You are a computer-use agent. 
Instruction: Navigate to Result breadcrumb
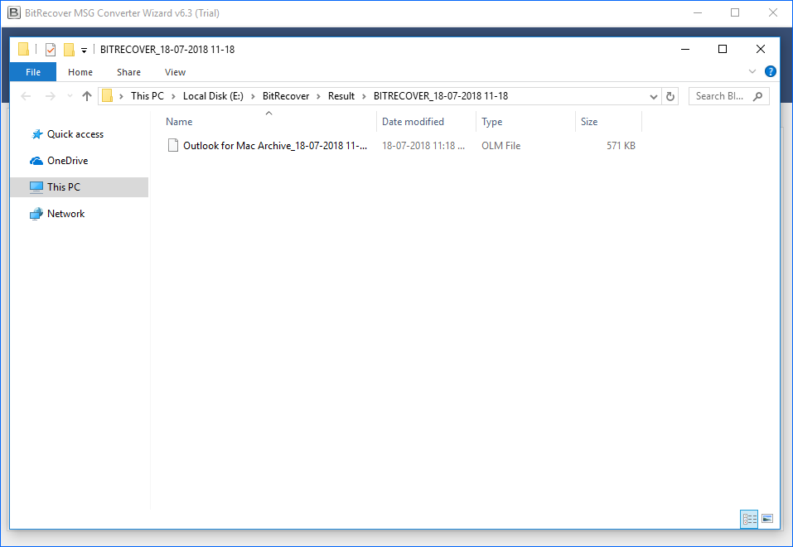click(x=341, y=95)
